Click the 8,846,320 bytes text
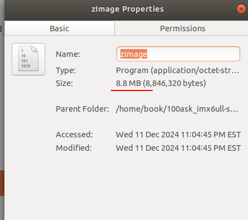 tap(174, 83)
